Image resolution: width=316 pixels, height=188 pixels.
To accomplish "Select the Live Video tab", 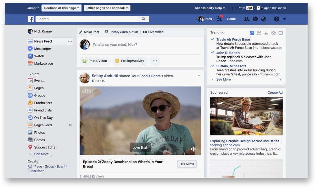I will pyautogui.click(x=153, y=32).
